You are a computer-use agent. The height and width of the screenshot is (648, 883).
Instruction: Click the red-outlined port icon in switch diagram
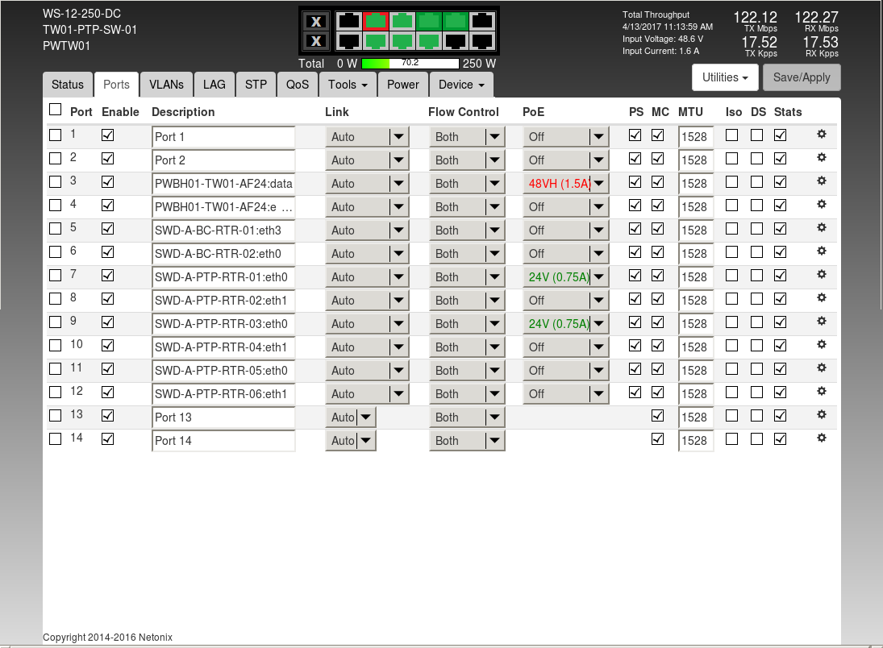tap(375, 21)
